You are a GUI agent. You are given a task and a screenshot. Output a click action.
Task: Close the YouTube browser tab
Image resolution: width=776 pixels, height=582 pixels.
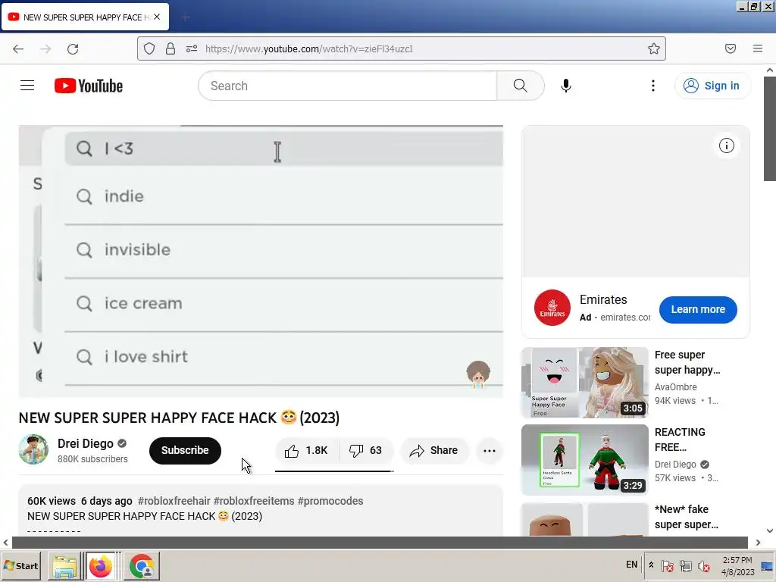(x=157, y=17)
